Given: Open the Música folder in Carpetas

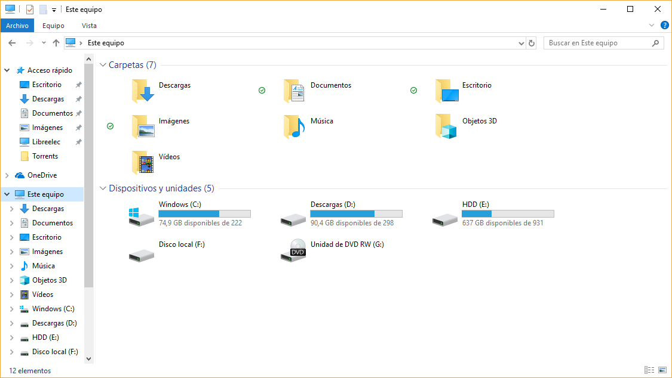Looking at the screenshot, I should coord(294,126).
